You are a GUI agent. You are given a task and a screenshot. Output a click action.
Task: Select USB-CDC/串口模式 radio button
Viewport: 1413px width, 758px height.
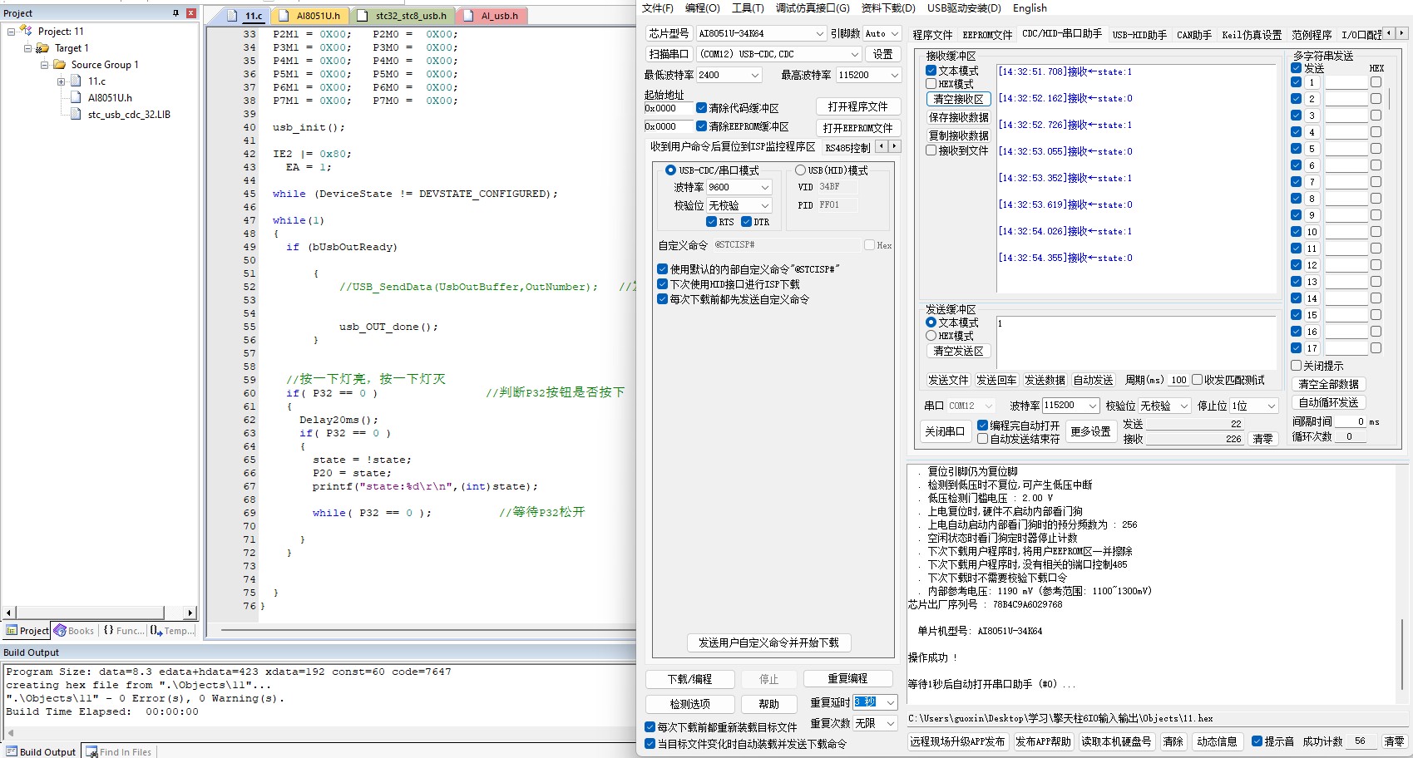click(x=670, y=170)
